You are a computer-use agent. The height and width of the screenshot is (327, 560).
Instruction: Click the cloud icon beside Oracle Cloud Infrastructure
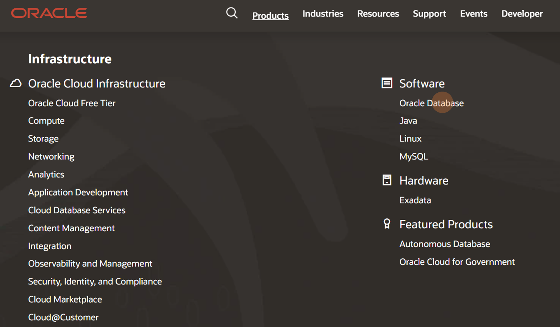coord(16,83)
